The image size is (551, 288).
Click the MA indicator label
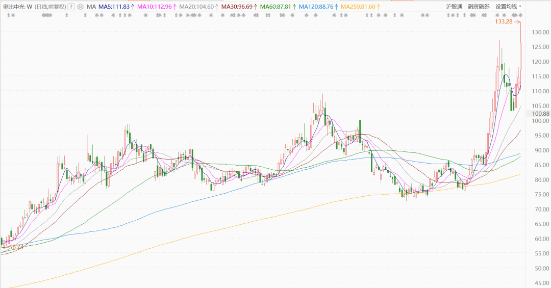pos(91,7)
